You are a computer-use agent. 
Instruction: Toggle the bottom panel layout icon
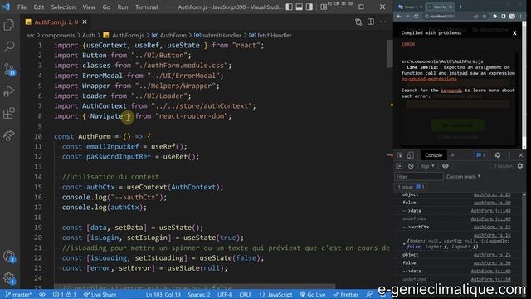point(299,7)
